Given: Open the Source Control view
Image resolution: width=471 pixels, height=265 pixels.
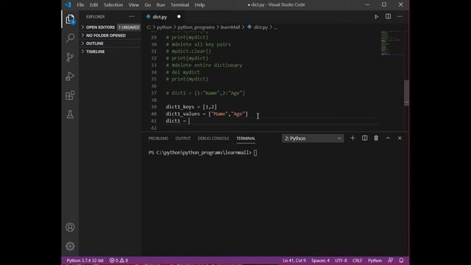Looking at the screenshot, I should [70, 57].
